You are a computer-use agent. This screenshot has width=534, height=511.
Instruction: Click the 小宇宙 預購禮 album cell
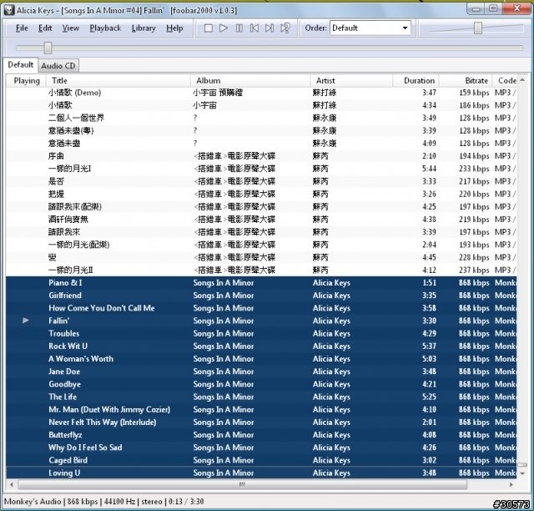click(x=218, y=93)
